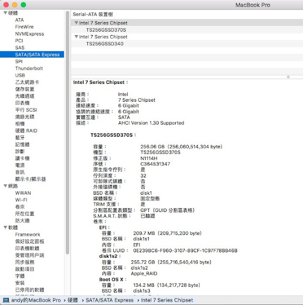
Task: Click Intel 7 Series Chipset in the path bar
Action: [167, 300]
